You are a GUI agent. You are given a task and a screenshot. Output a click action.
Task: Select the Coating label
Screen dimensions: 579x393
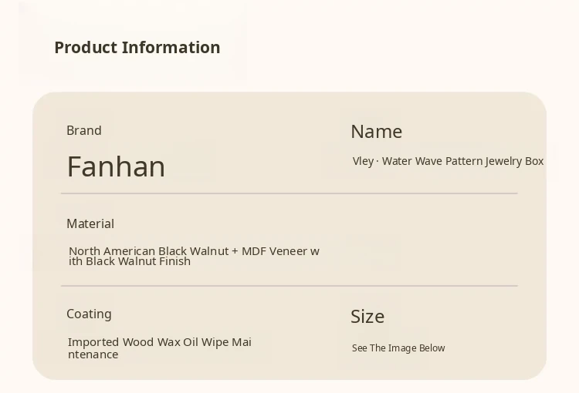coord(89,314)
